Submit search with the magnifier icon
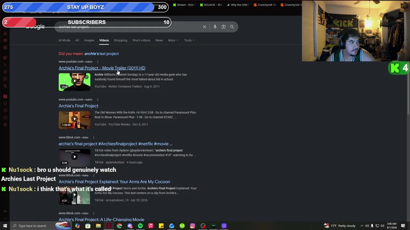 point(232,27)
